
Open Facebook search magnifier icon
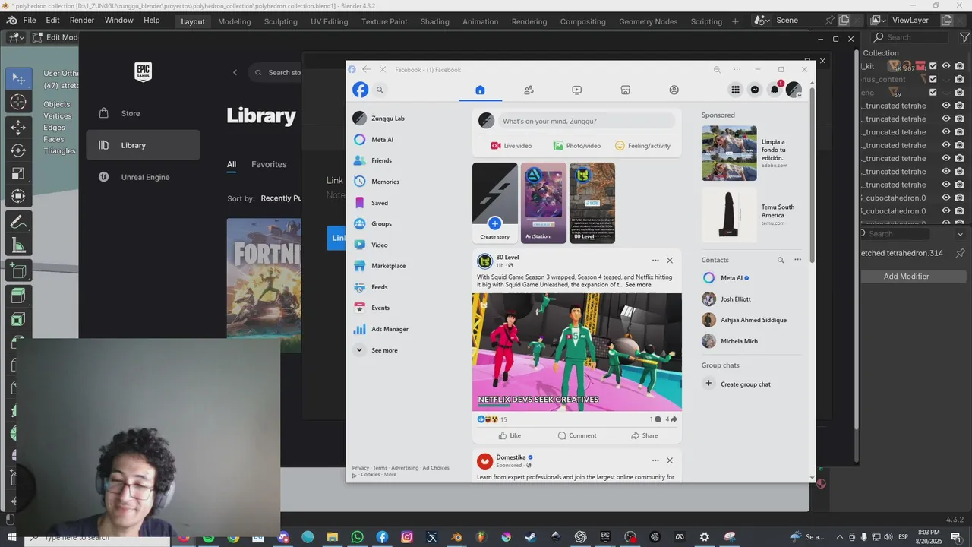(380, 90)
